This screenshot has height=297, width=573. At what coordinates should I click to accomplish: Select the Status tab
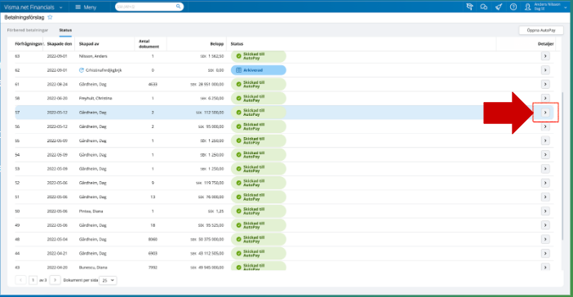[65, 30]
